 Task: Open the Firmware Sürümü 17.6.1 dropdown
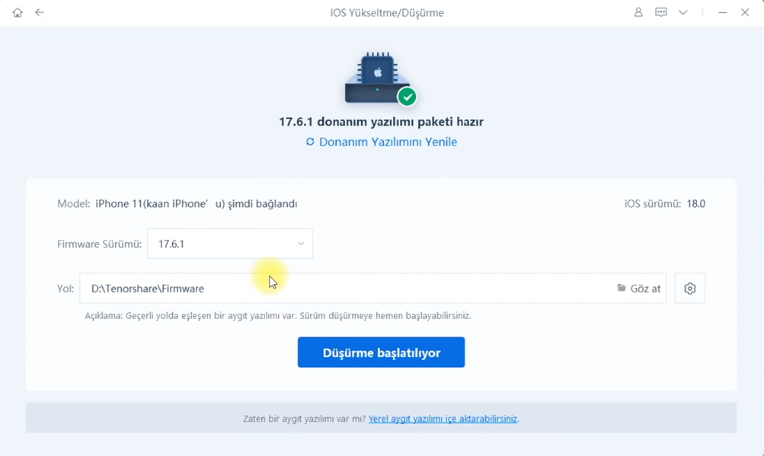(229, 244)
